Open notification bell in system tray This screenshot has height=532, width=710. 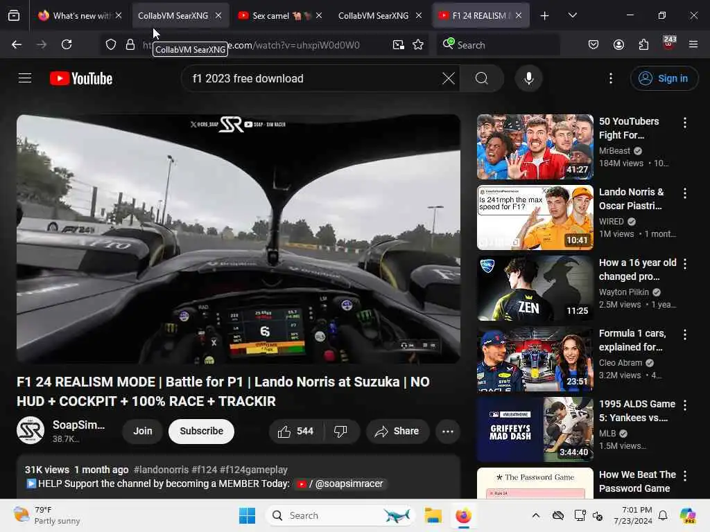[663, 515]
